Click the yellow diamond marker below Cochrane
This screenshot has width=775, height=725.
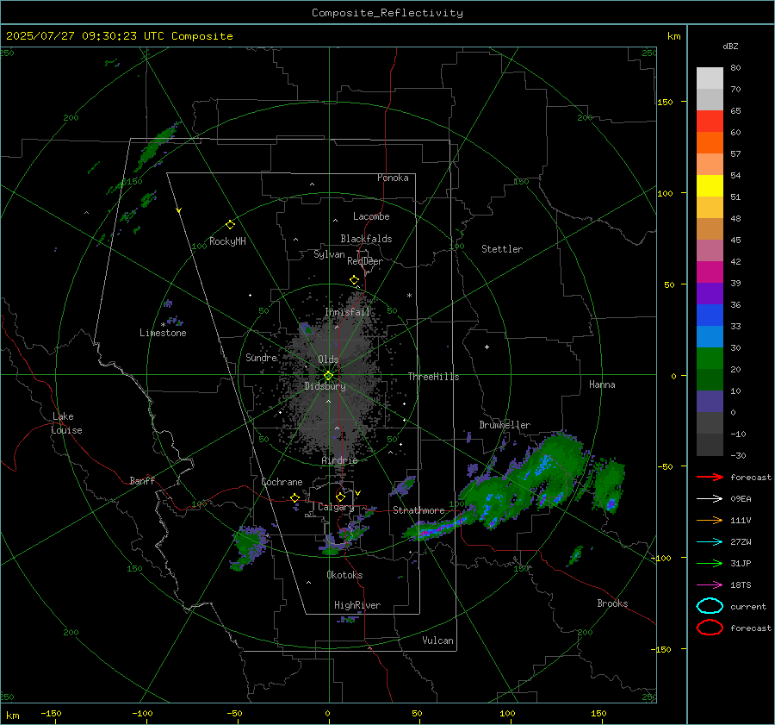294,497
